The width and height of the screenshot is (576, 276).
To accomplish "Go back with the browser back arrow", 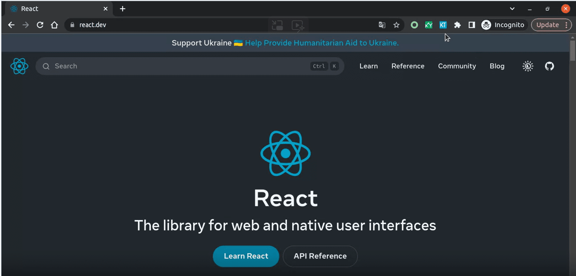I will (x=11, y=25).
